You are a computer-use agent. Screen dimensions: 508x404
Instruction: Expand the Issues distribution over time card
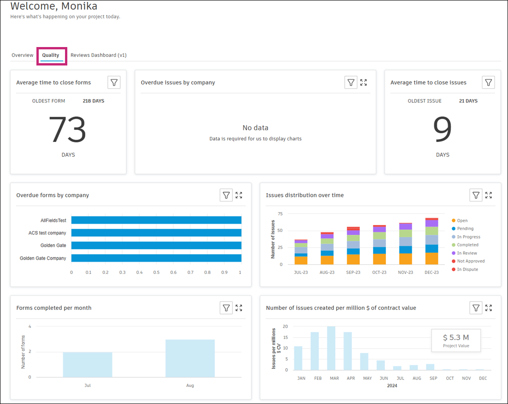[489, 195]
